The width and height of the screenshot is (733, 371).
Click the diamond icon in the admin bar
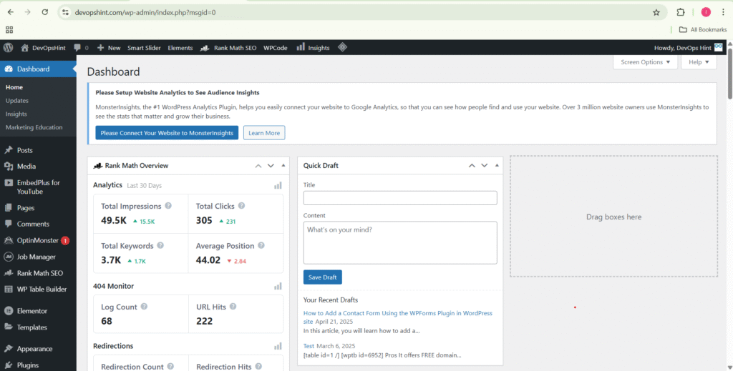point(343,47)
